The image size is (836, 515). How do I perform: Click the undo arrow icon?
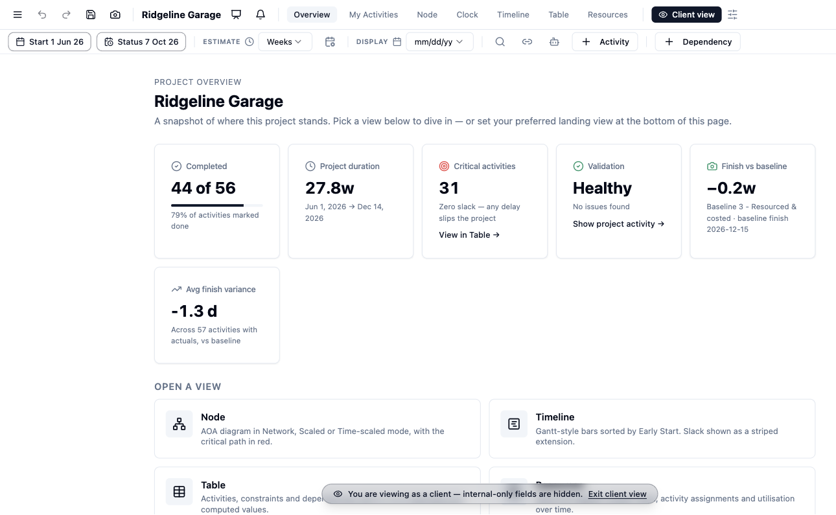click(x=42, y=14)
